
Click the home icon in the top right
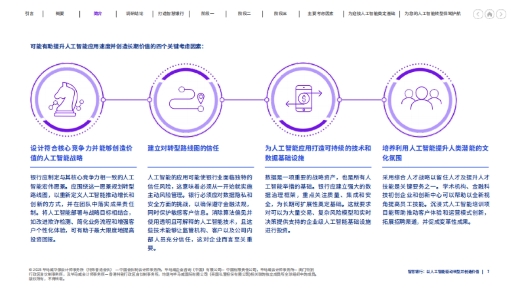coord(490,14)
